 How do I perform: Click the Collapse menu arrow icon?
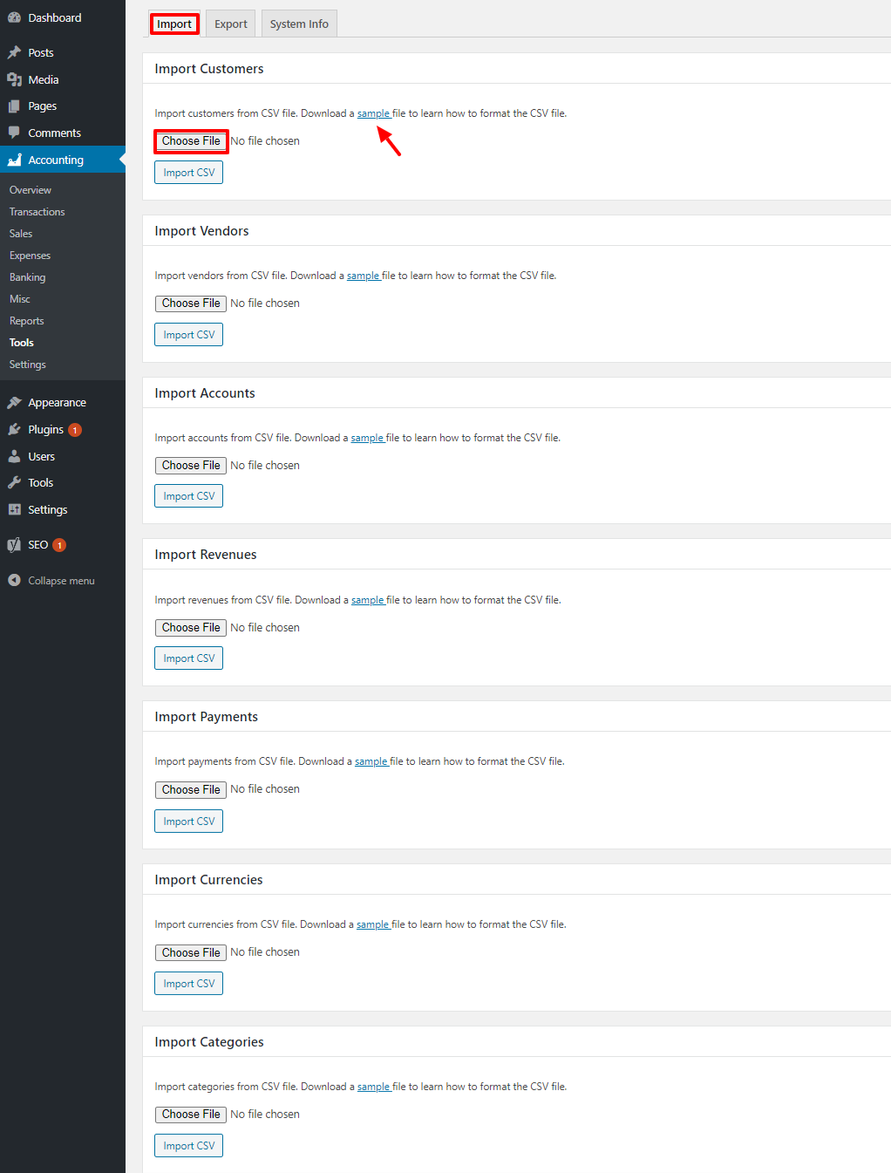click(x=14, y=580)
